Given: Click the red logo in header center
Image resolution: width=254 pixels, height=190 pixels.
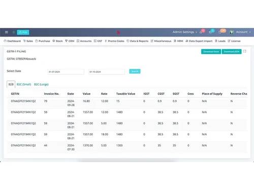Looking at the screenshot, I should pos(118,32).
